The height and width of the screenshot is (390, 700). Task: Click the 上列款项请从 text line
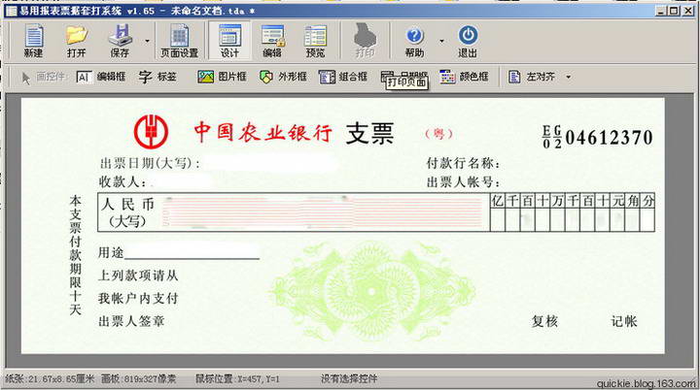138,276
